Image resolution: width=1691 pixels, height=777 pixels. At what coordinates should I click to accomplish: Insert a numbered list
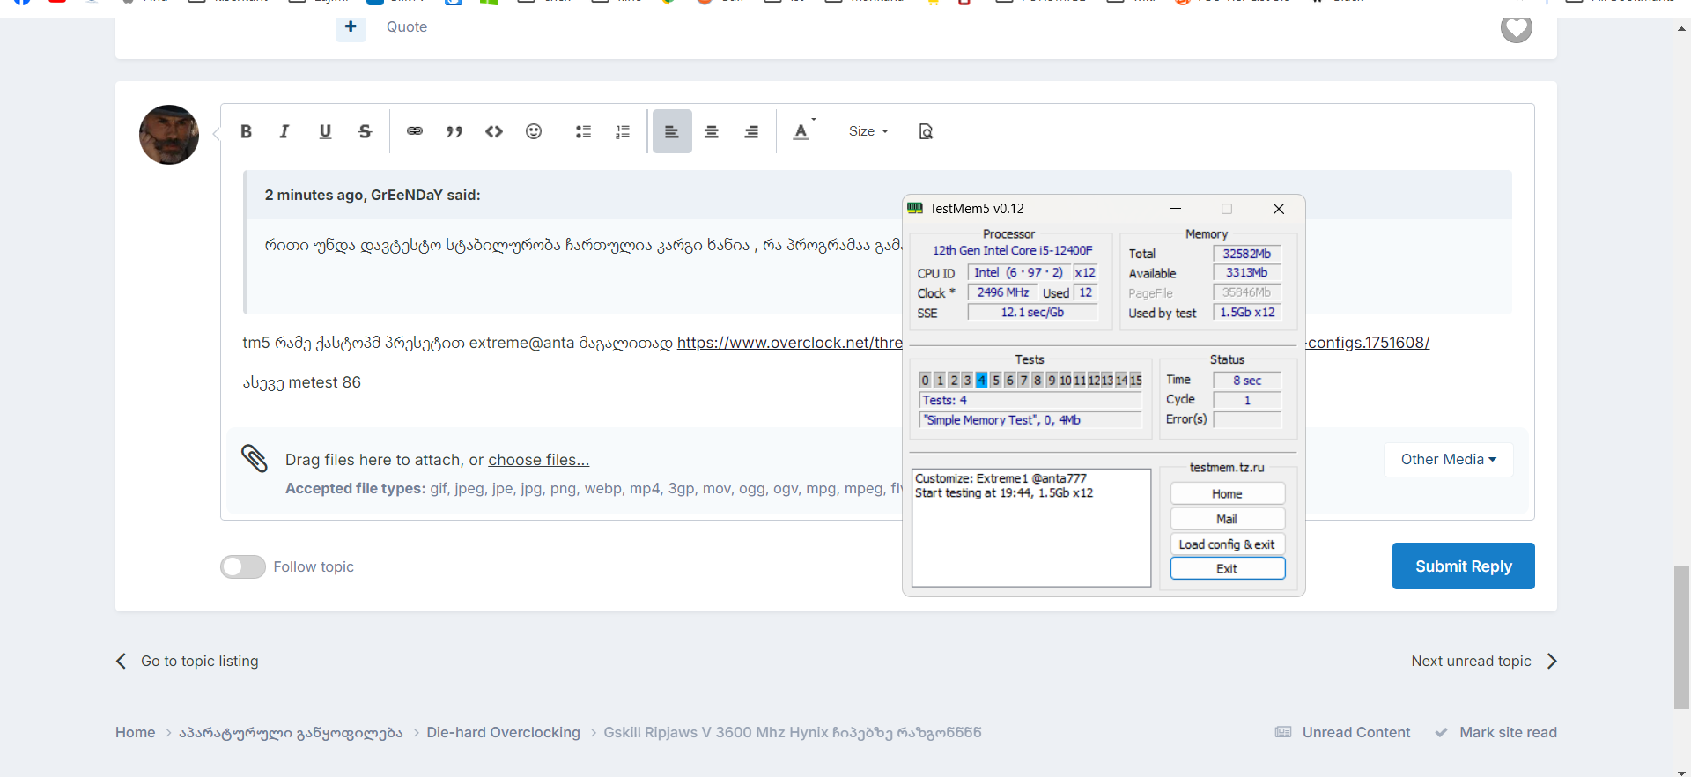click(623, 131)
